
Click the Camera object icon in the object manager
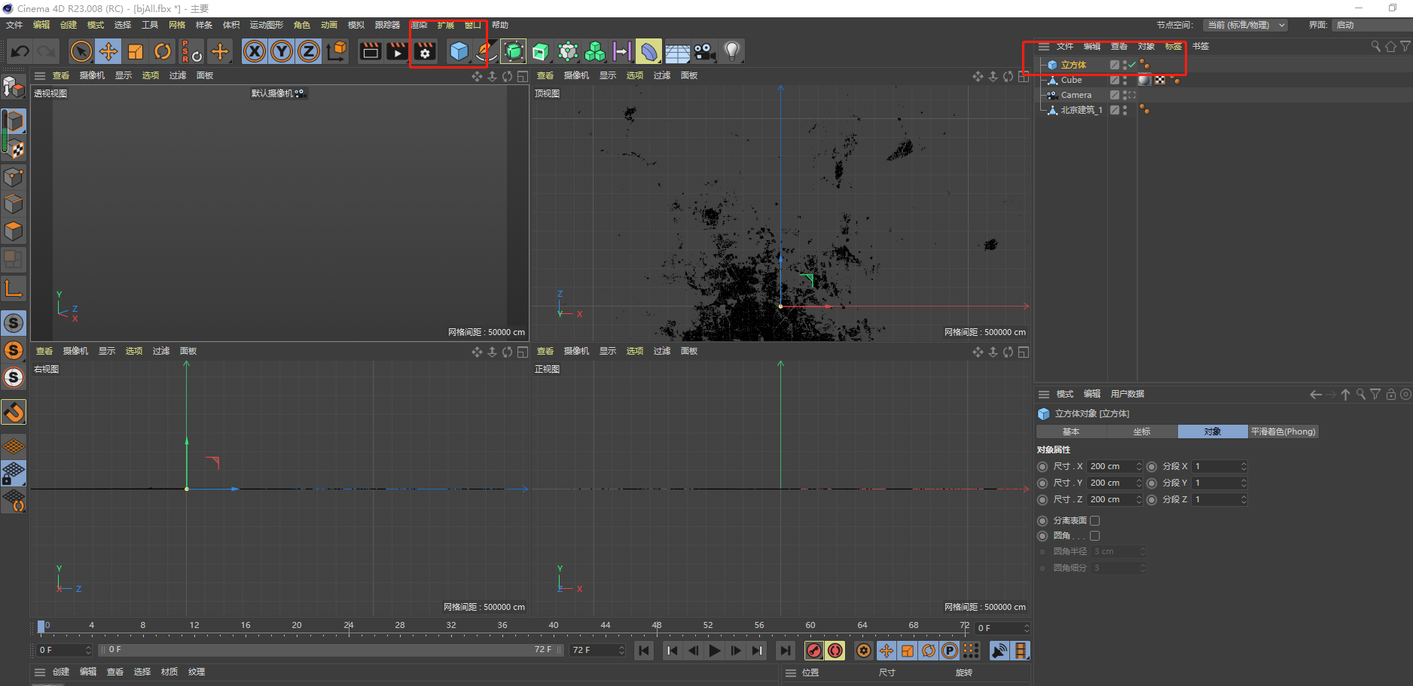pos(1051,95)
